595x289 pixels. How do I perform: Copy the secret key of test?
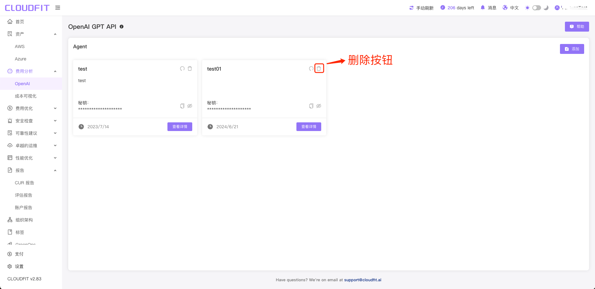182,106
